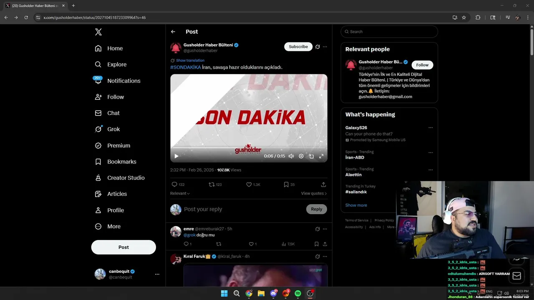Click repost icon on emre's reply

point(219,244)
